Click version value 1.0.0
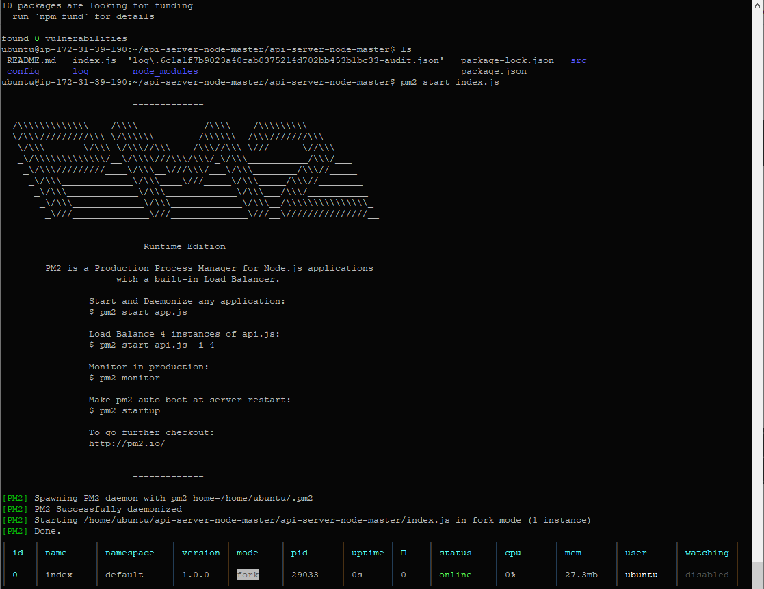Viewport: 764px width, 589px height. (x=196, y=575)
